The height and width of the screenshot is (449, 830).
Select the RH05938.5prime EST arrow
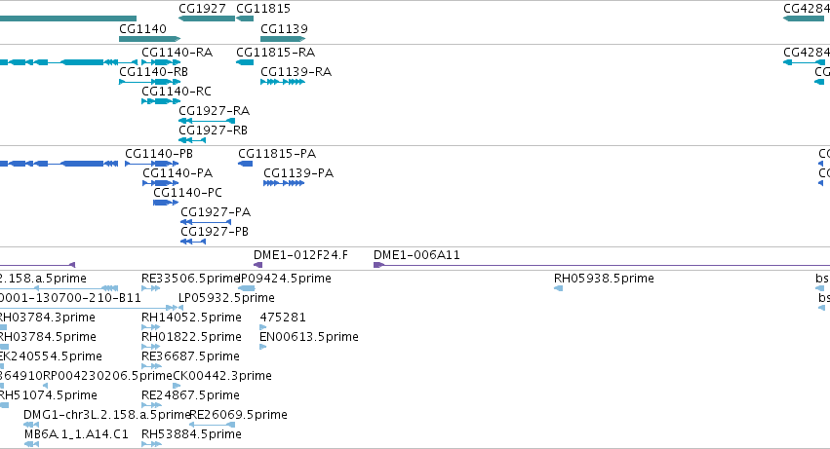[558, 288]
